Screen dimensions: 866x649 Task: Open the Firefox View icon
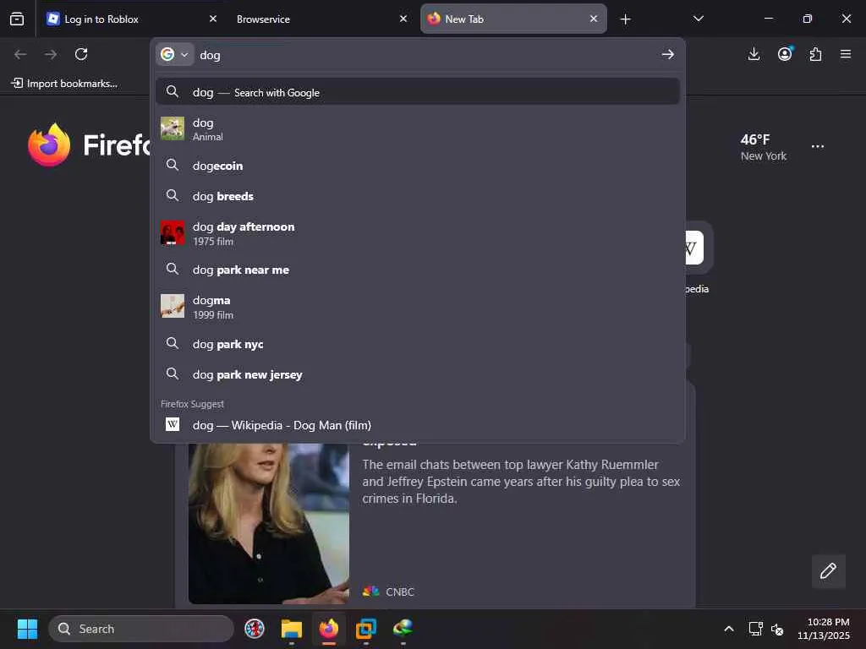point(17,19)
